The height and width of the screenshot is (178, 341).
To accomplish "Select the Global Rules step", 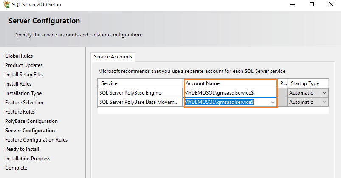I will [19, 56].
